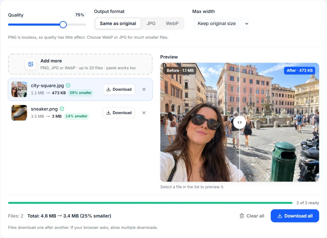This screenshot has height=238, width=327.
Task: Select city-square.jpg thumbnail
Action: [x=19, y=89]
